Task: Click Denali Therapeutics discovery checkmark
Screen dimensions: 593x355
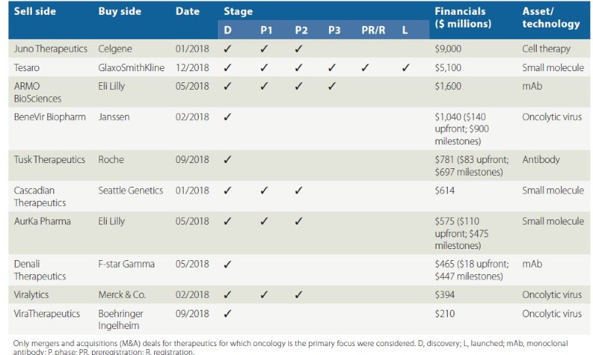Action: (x=228, y=264)
